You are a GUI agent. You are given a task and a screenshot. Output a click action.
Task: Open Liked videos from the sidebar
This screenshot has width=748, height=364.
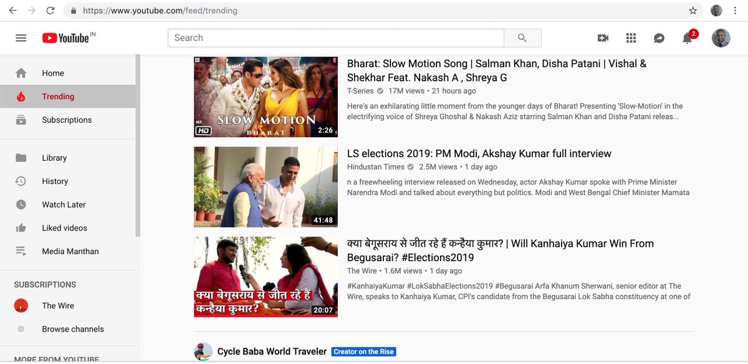pyautogui.click(x=67, y=228)
